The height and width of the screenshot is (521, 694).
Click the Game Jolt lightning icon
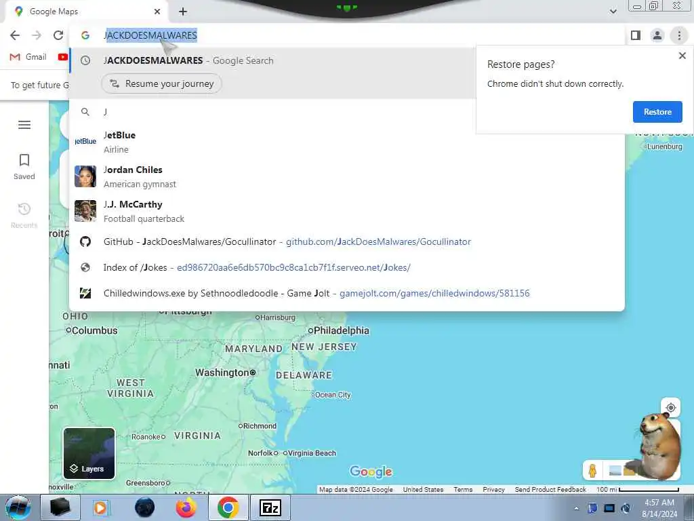(85, 293)
